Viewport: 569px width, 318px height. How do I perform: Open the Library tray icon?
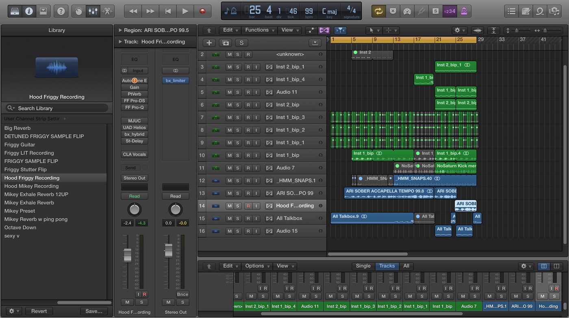[15, 11]
